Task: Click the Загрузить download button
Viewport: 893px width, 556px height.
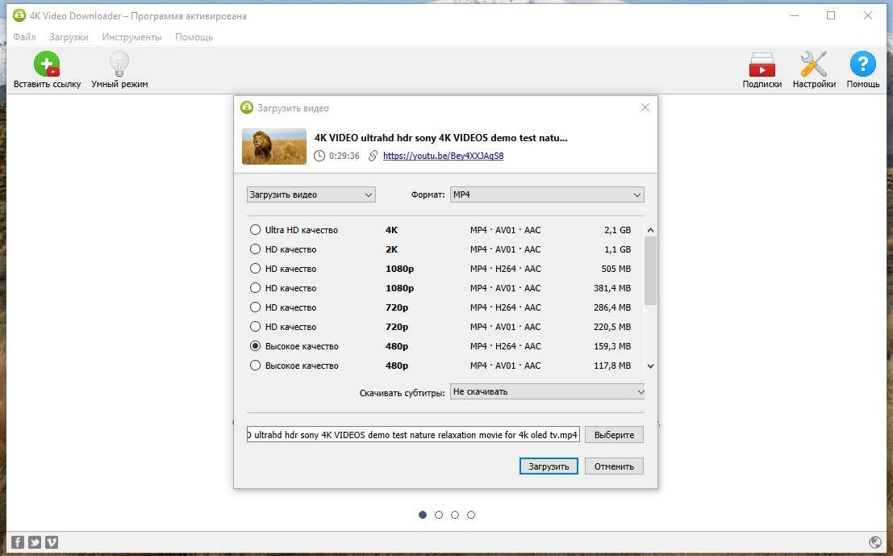Action: pyautogui.click(x=549, y=466)
